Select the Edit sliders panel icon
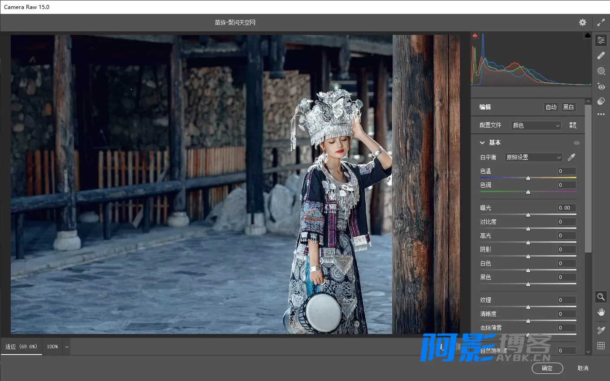 point(601,40)
